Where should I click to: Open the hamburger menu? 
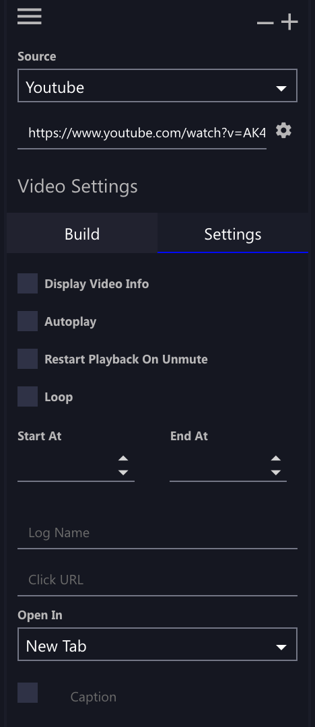[x=29, y=16]
